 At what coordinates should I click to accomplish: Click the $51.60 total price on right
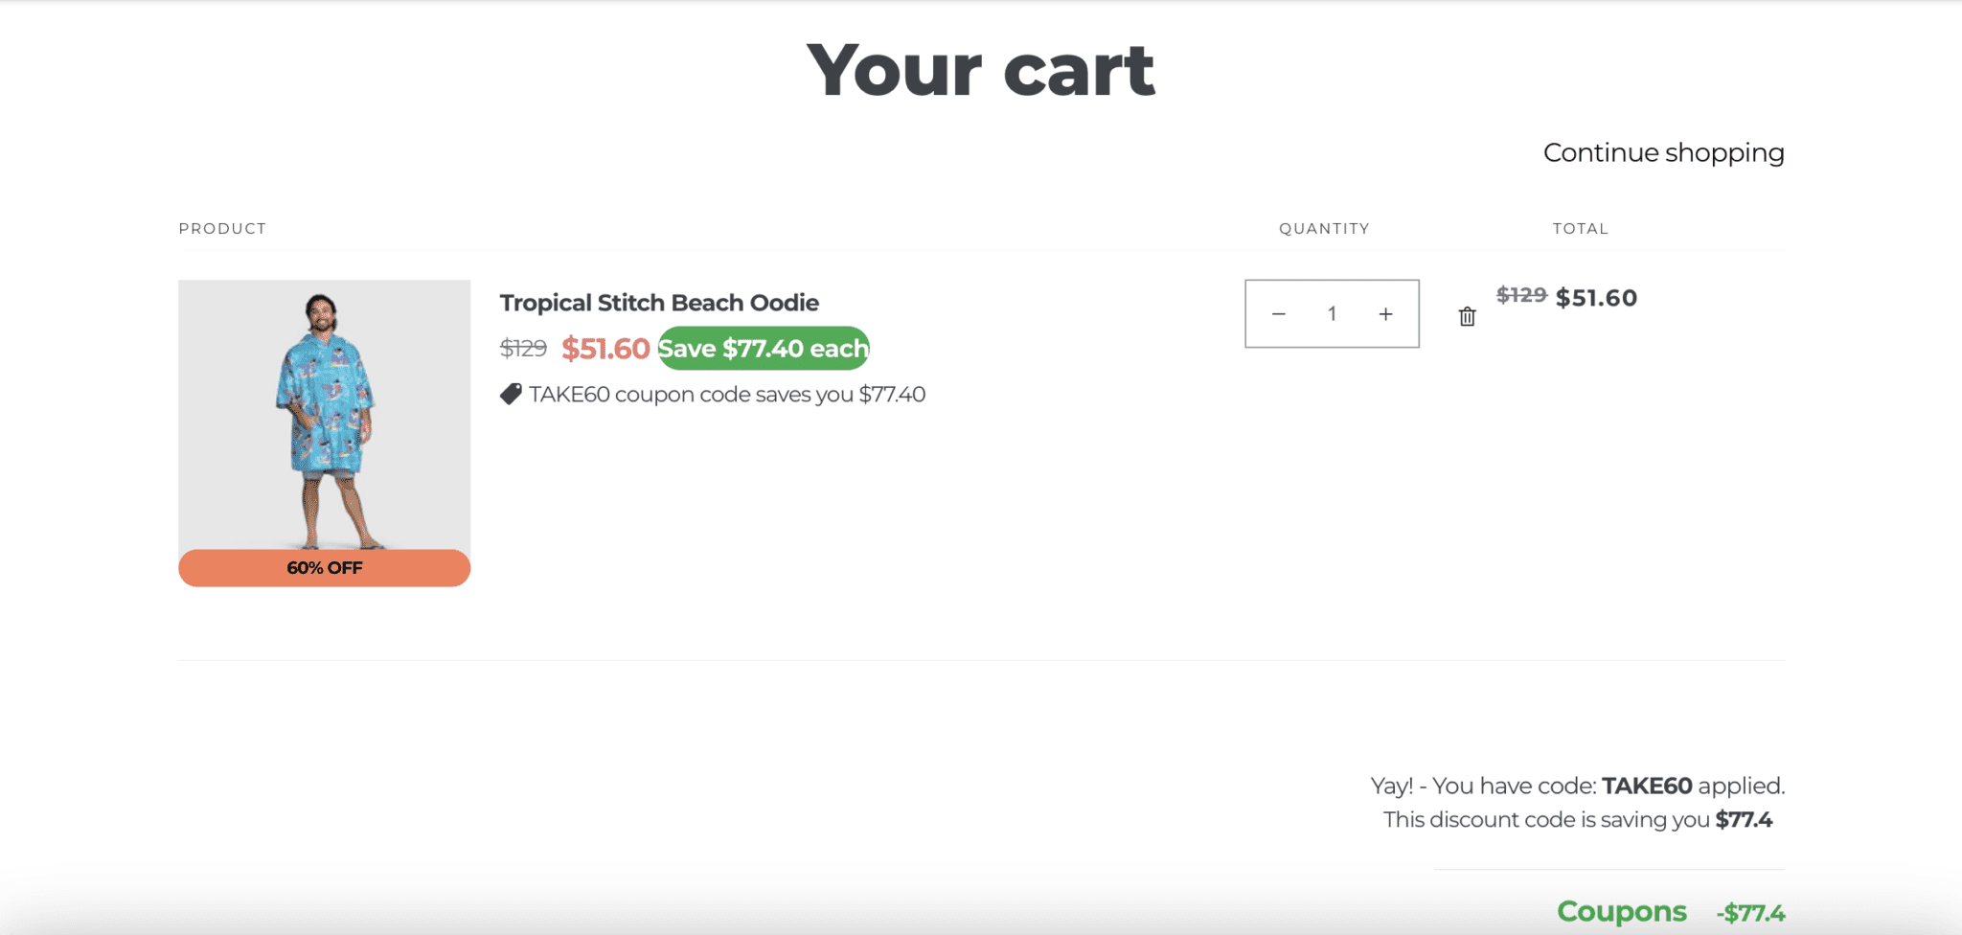pos(1595,297)
